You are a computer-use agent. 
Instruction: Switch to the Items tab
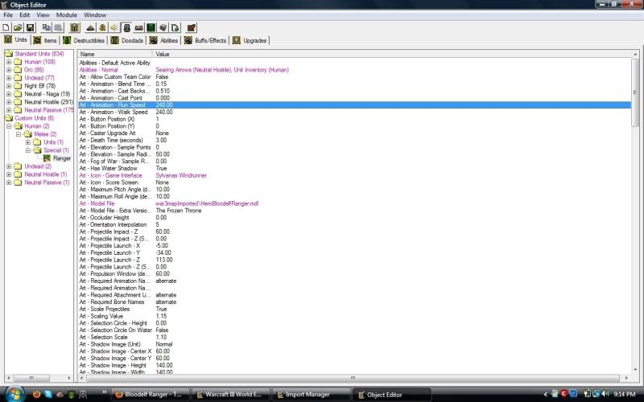pos(45,40)
